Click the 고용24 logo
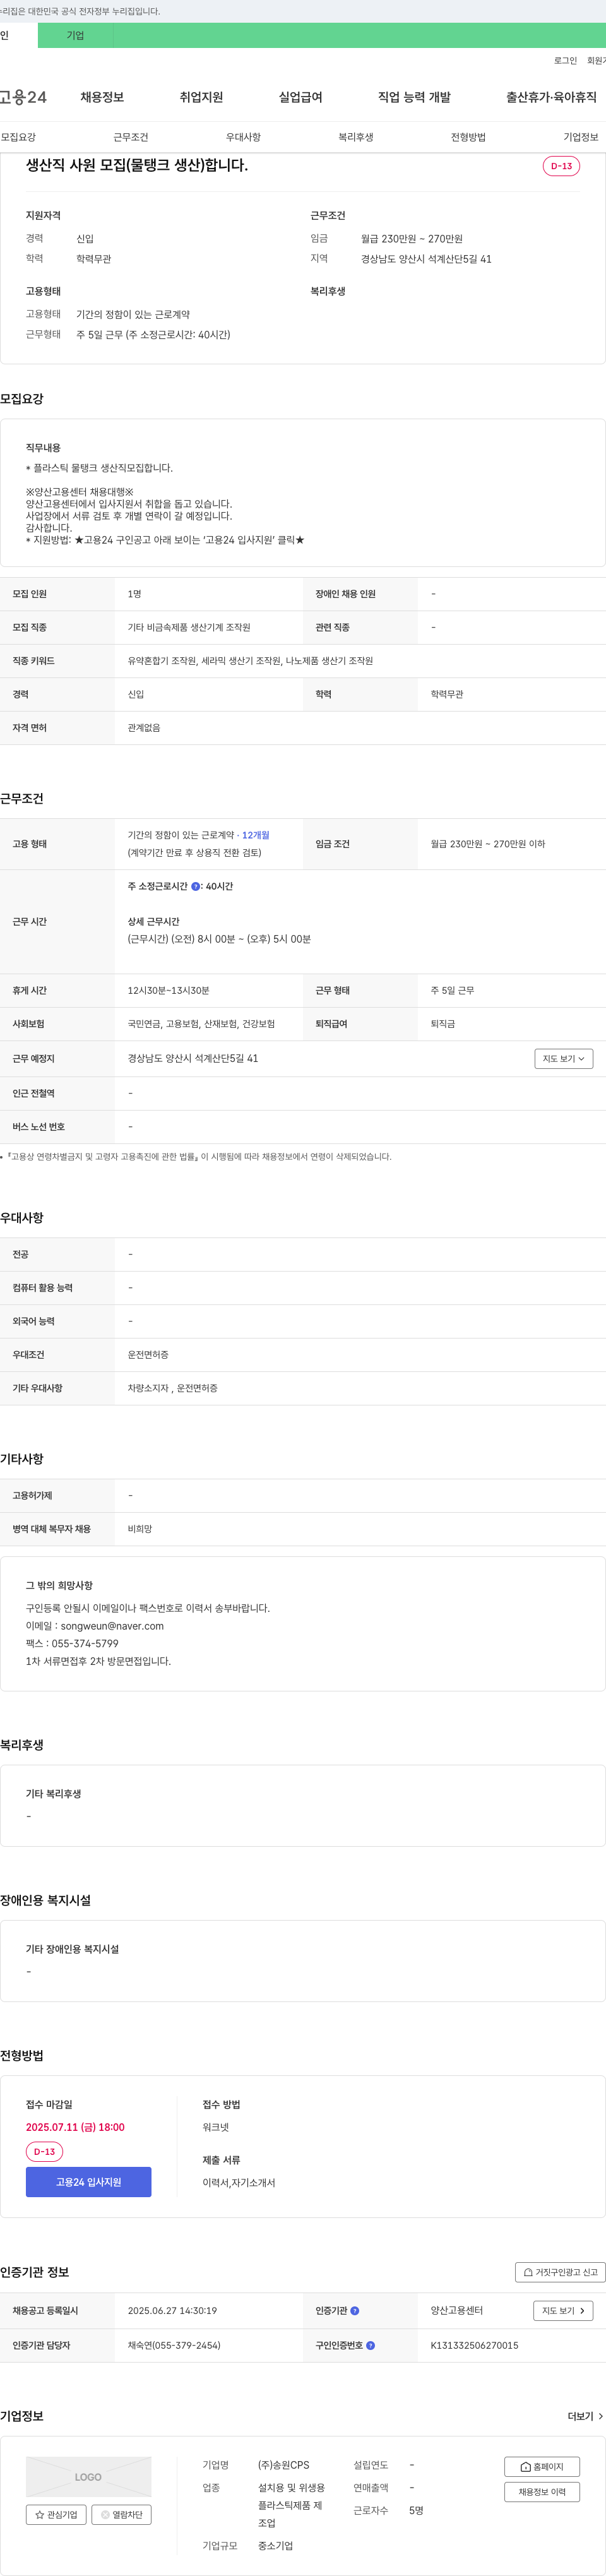Screen dimensions: 606x2576 tap(23, 97)
